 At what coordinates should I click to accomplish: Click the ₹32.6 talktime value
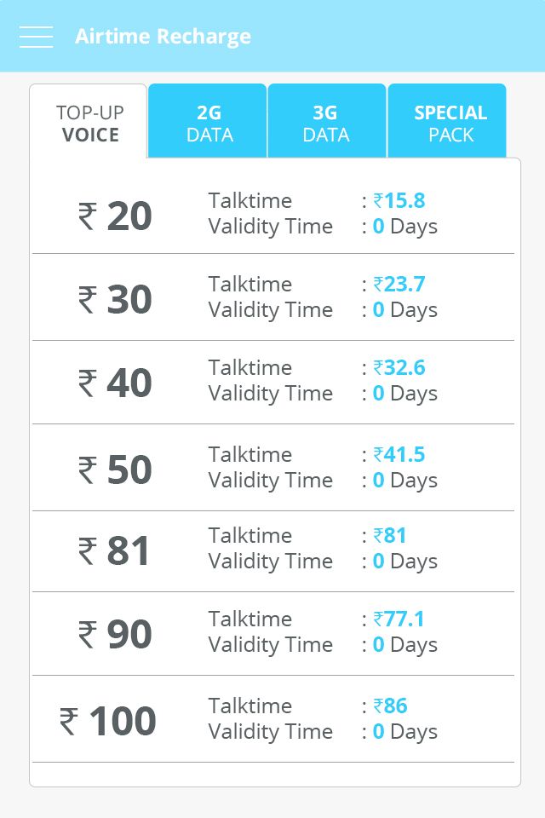(399, 368)
